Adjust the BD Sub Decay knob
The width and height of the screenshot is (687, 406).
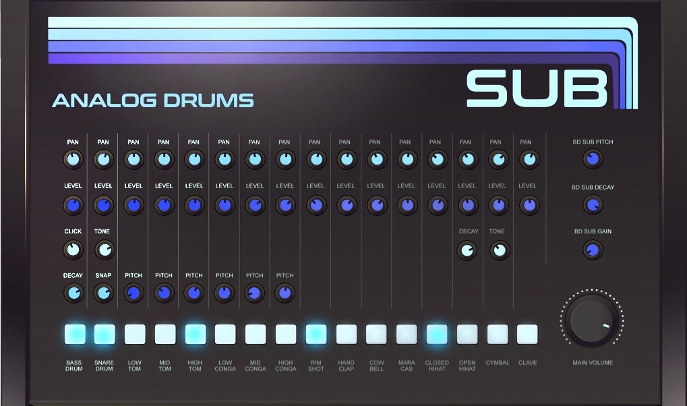591,204
